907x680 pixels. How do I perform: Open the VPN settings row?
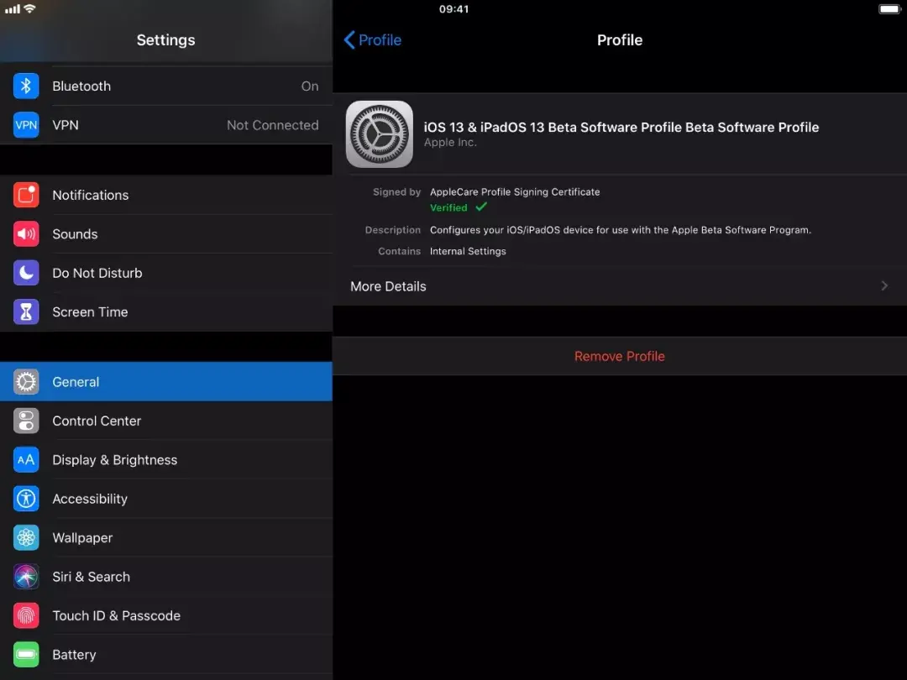tap(166, 125)
